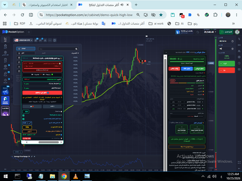Add this chart to favorites star icon

point(29,32)
